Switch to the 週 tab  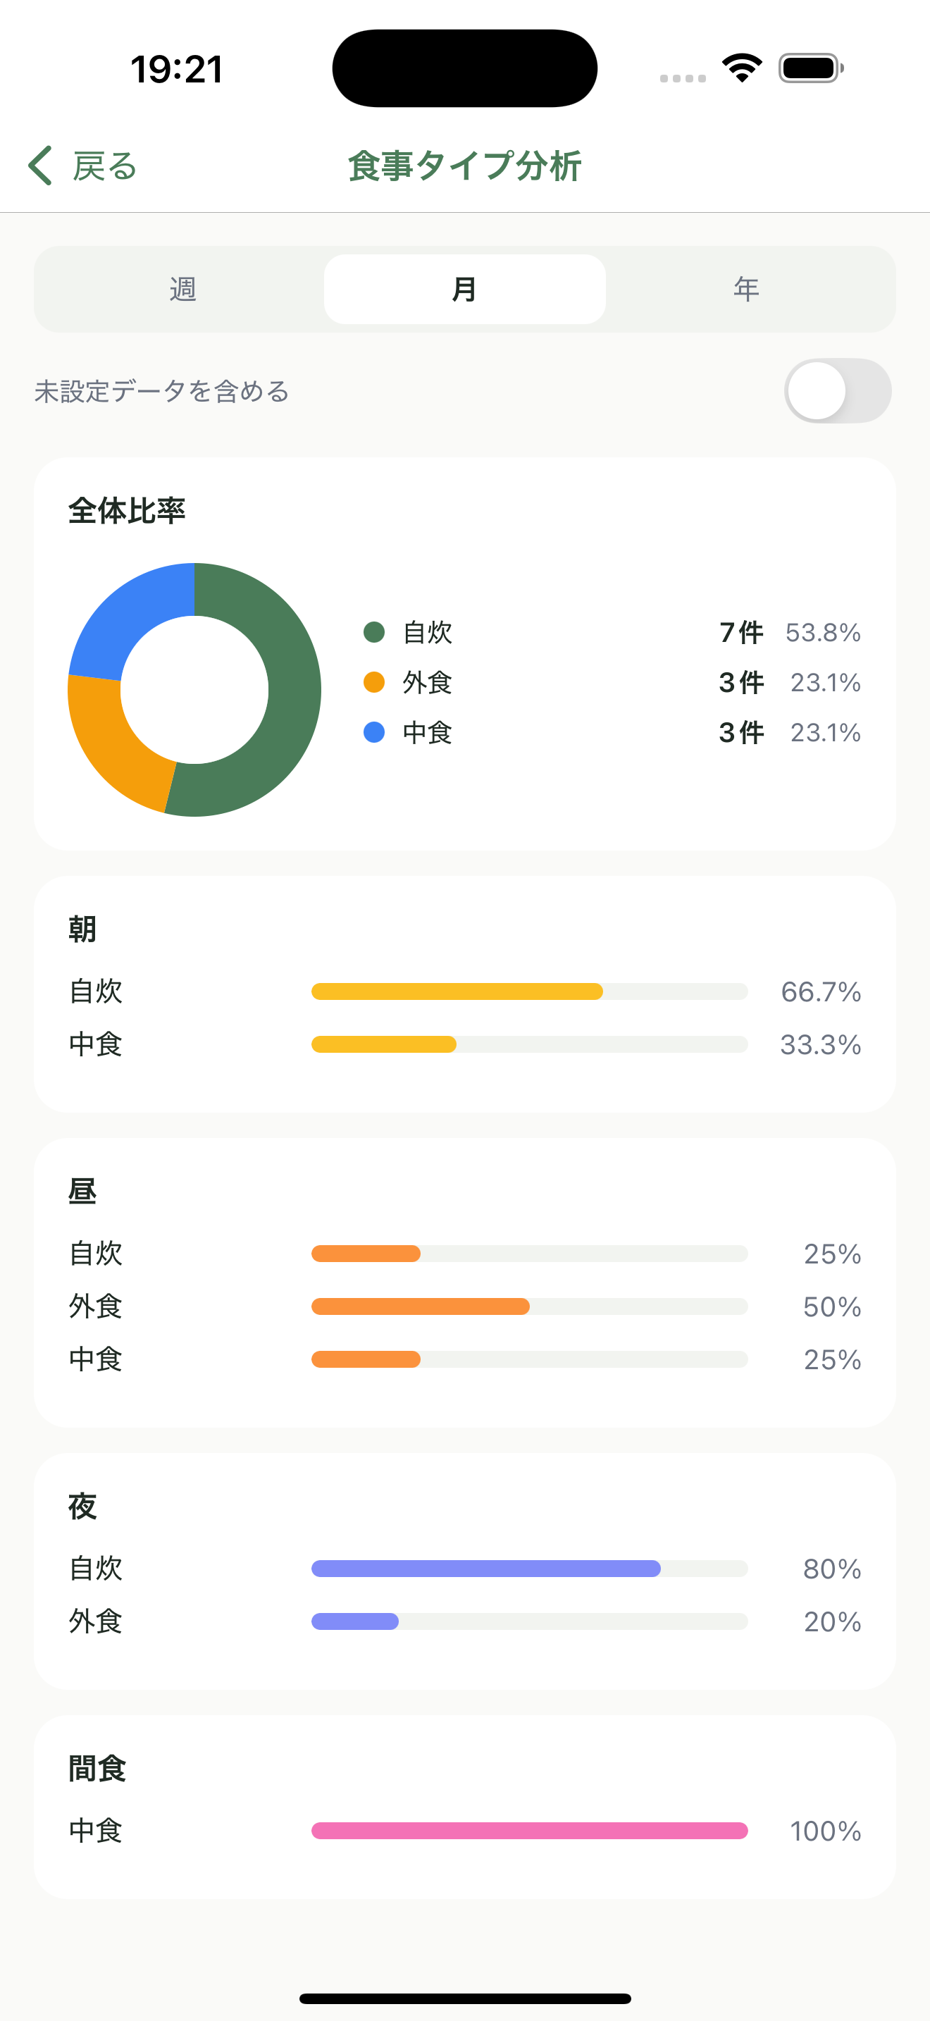tap(182, 289)
